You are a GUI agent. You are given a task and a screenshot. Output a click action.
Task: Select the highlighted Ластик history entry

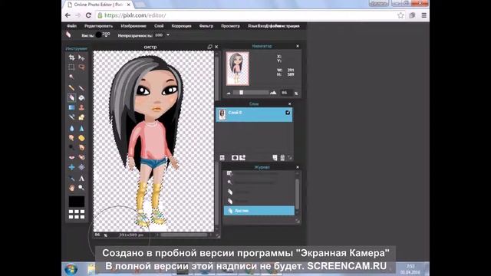pos(259,211)
